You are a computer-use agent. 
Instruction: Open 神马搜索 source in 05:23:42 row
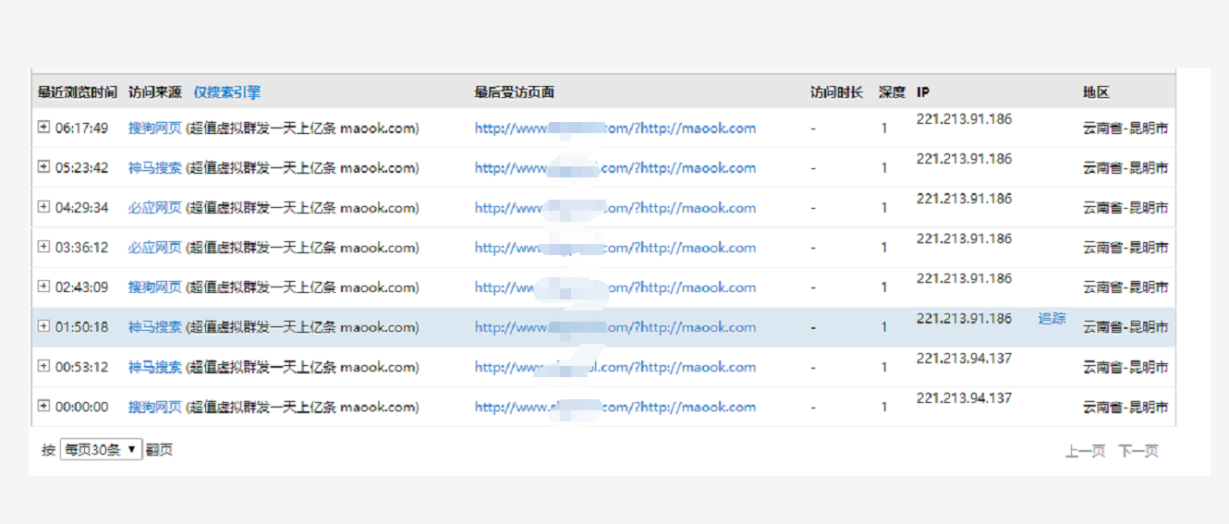click(154, 168)
